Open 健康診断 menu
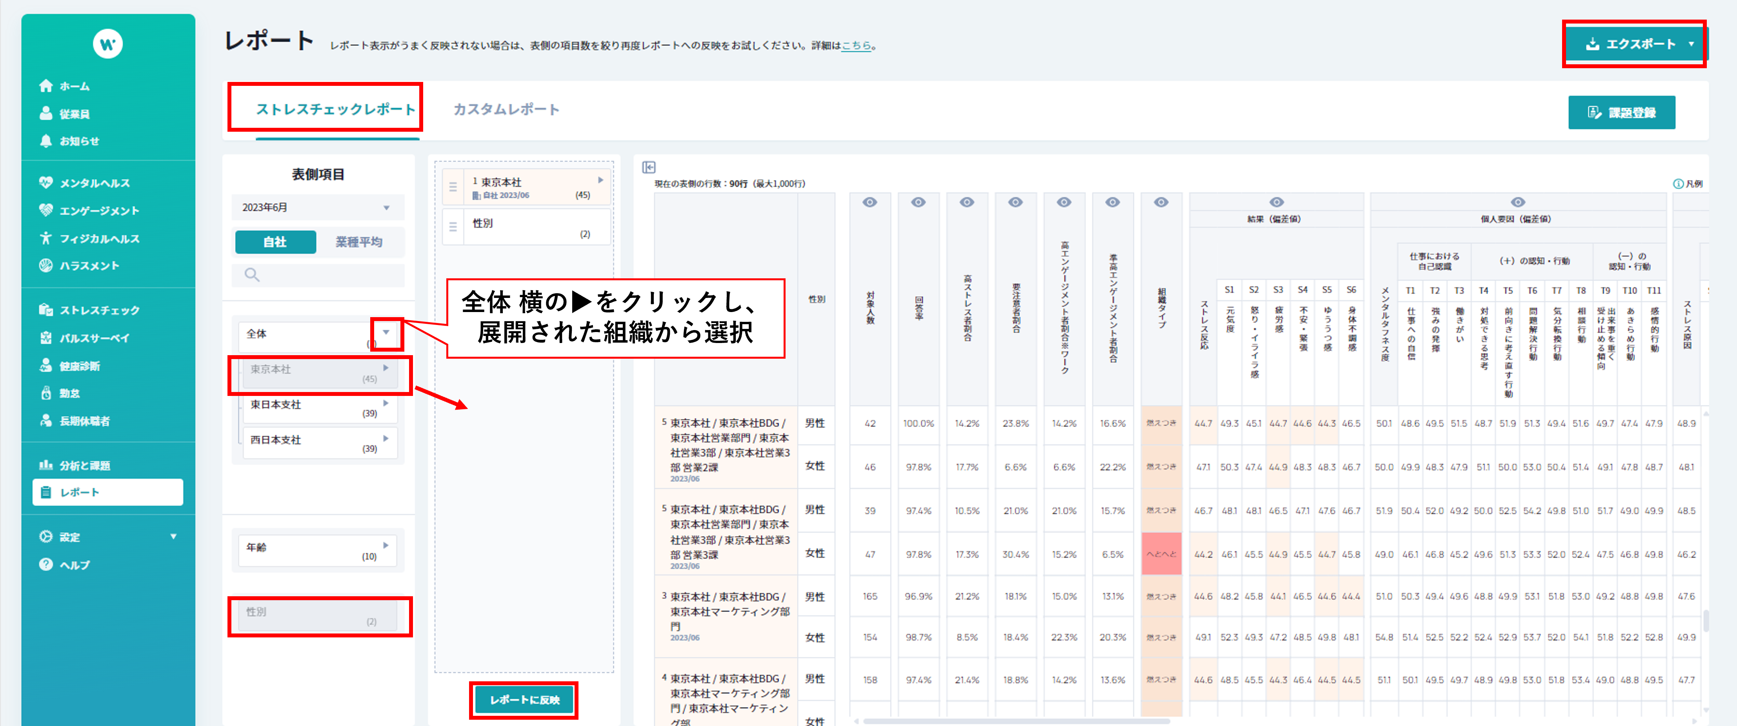 [x=70, y=365]
